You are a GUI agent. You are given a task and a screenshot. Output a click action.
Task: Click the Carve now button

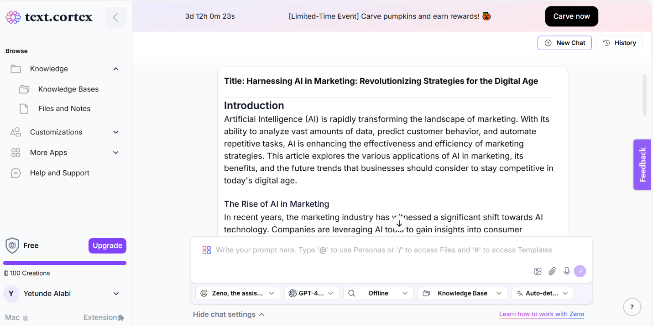coord(571,16)
